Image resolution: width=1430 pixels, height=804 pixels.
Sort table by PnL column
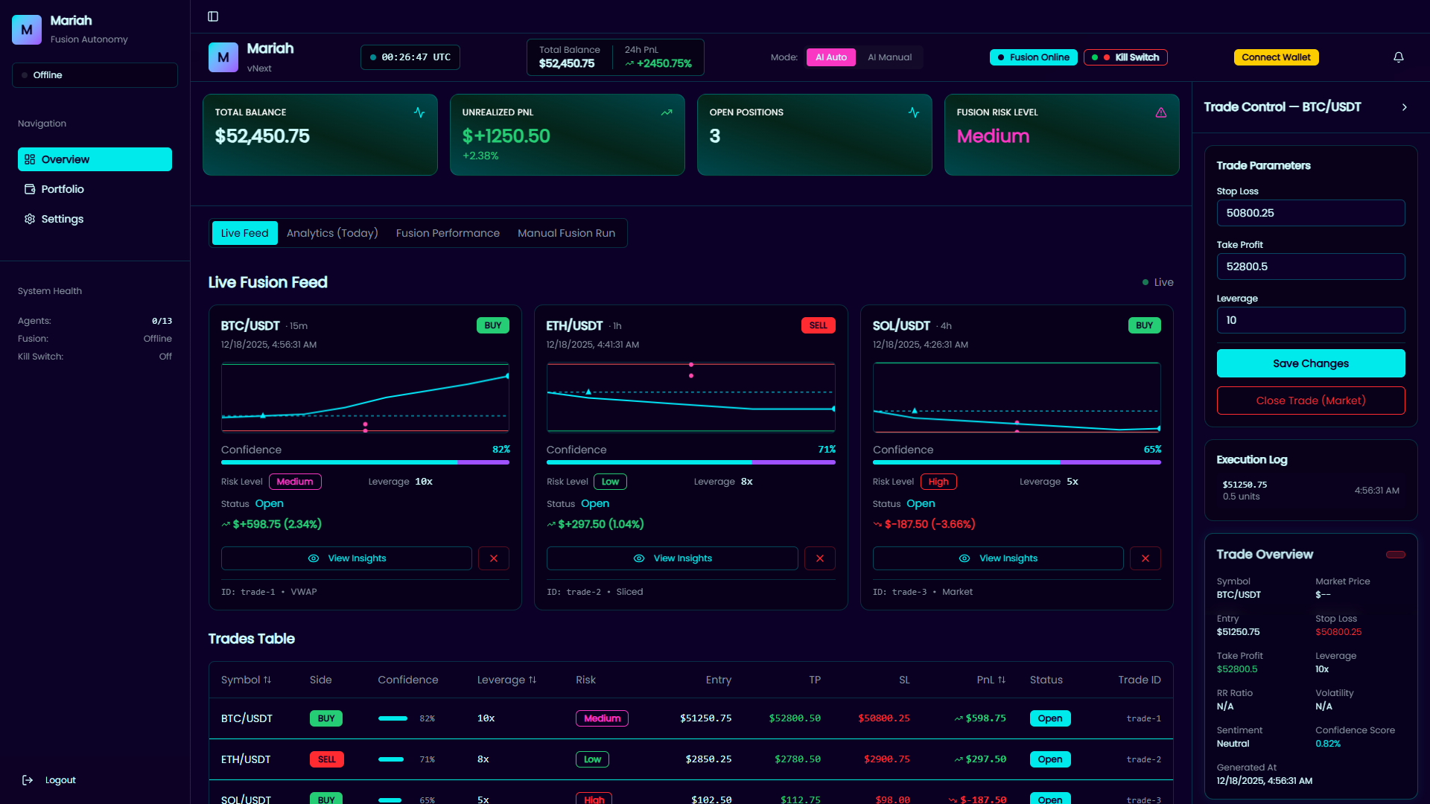tap(991, 680)
